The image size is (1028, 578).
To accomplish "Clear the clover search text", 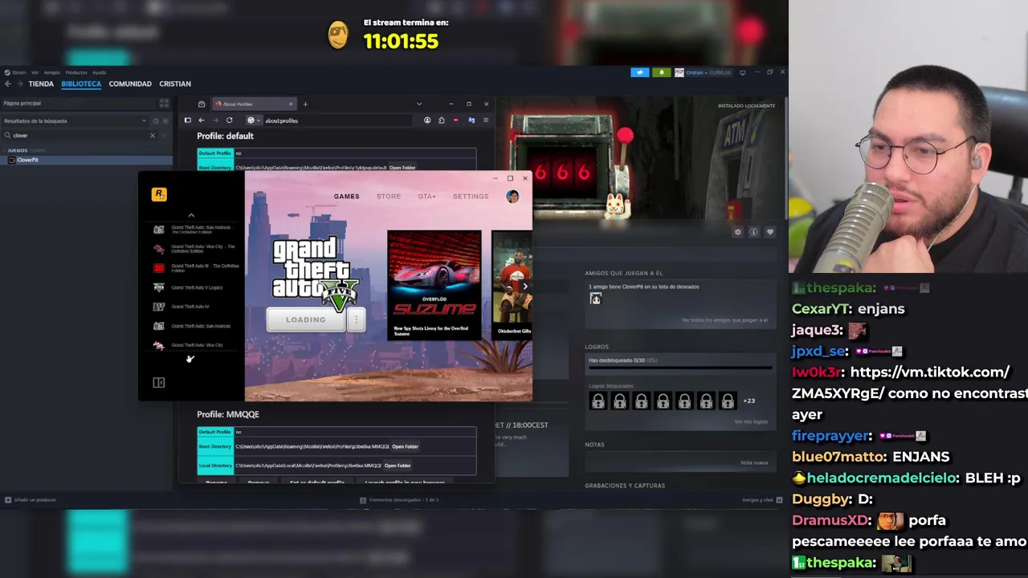I will coord(153,136).
